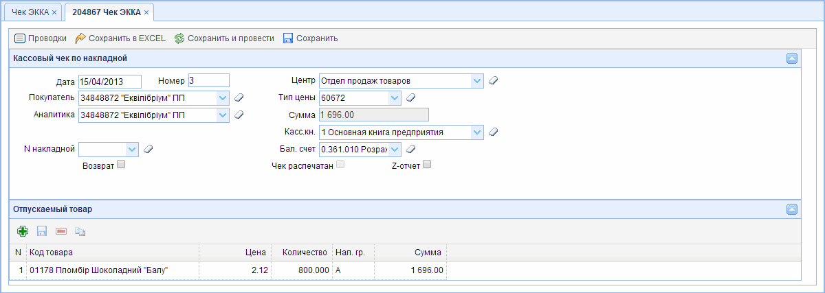Click the Дата input field

pos(110,81)
